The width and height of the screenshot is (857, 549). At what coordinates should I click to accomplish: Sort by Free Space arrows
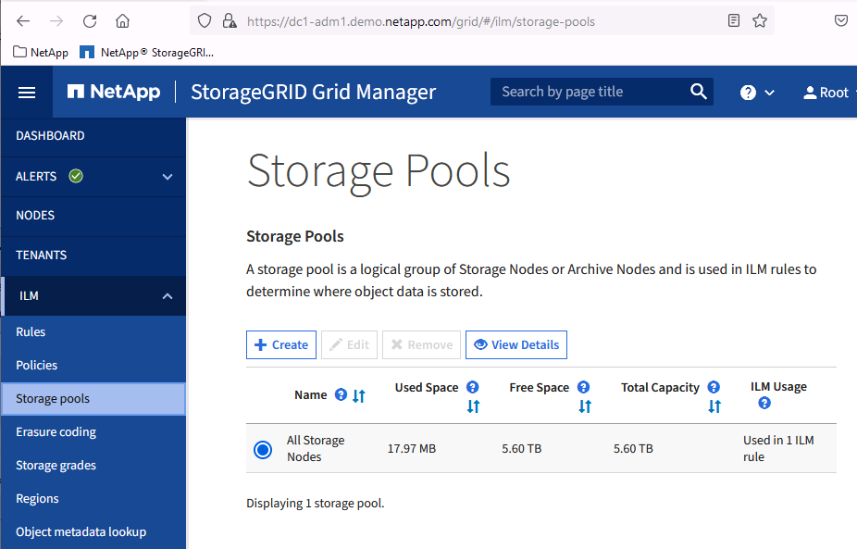[585, 406]
